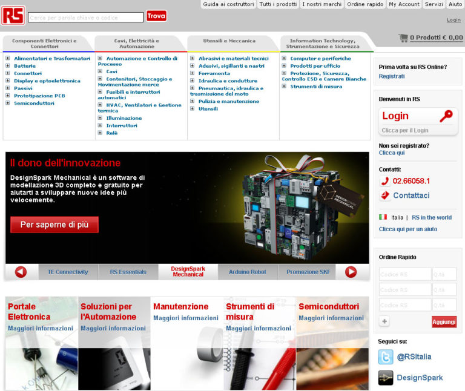Select Componenti Elettronici e Connettori tab
Viewport: 465px width, 391px height.
click(x=44, y=44)
